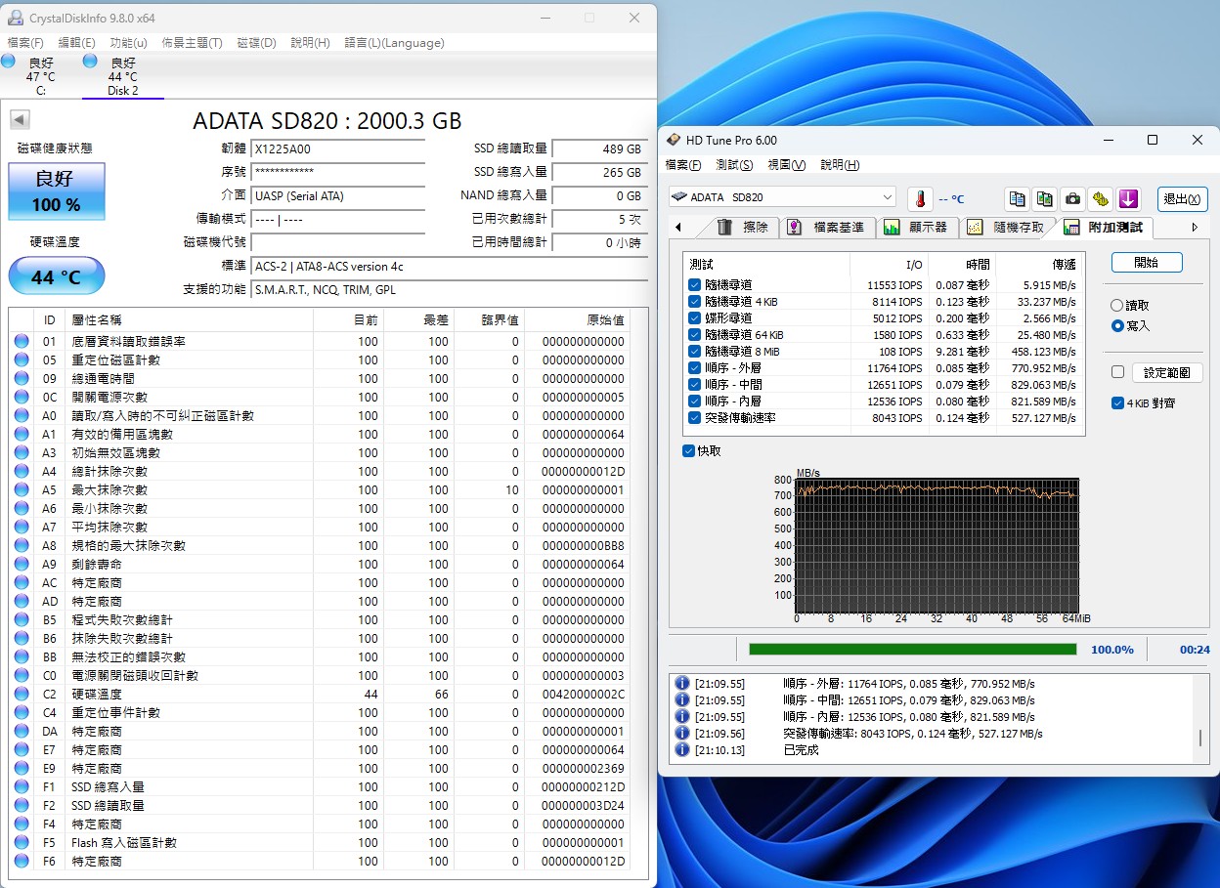Viewport: 1220px width, 888px height.
Task: Click the green 100% progress bar
Action: pos(912,649)
